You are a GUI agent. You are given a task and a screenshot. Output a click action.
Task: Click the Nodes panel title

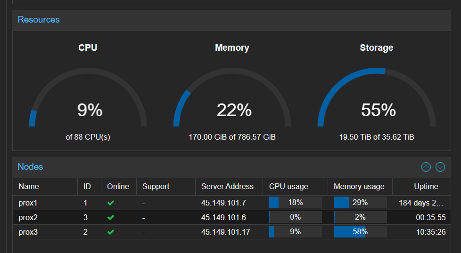(x=30, y=167)
